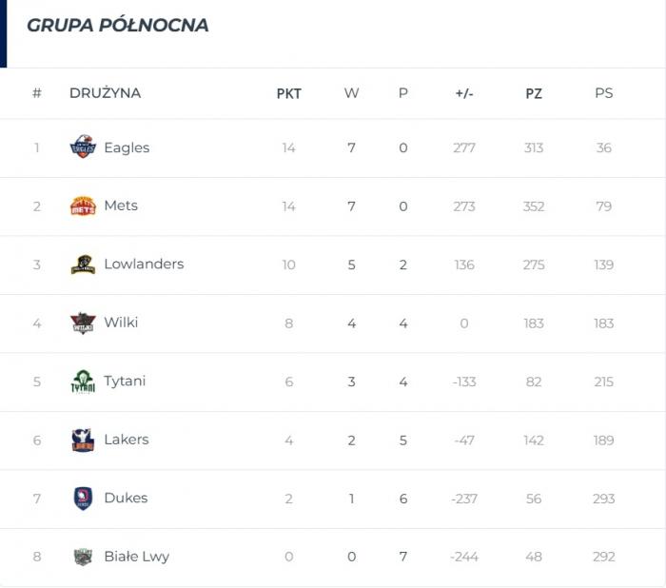Open the Białe Lwy team link
This screenshot has height=588, width=666.
(x=136, y=557)
